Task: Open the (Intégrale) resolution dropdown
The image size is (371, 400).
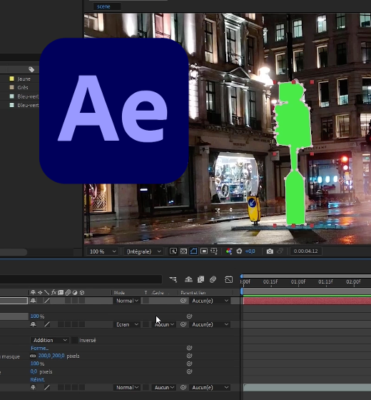Action: [143, 251]
